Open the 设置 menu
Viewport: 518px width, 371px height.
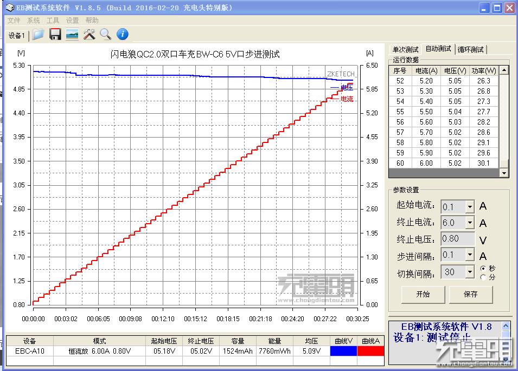(x=72, y=21)
